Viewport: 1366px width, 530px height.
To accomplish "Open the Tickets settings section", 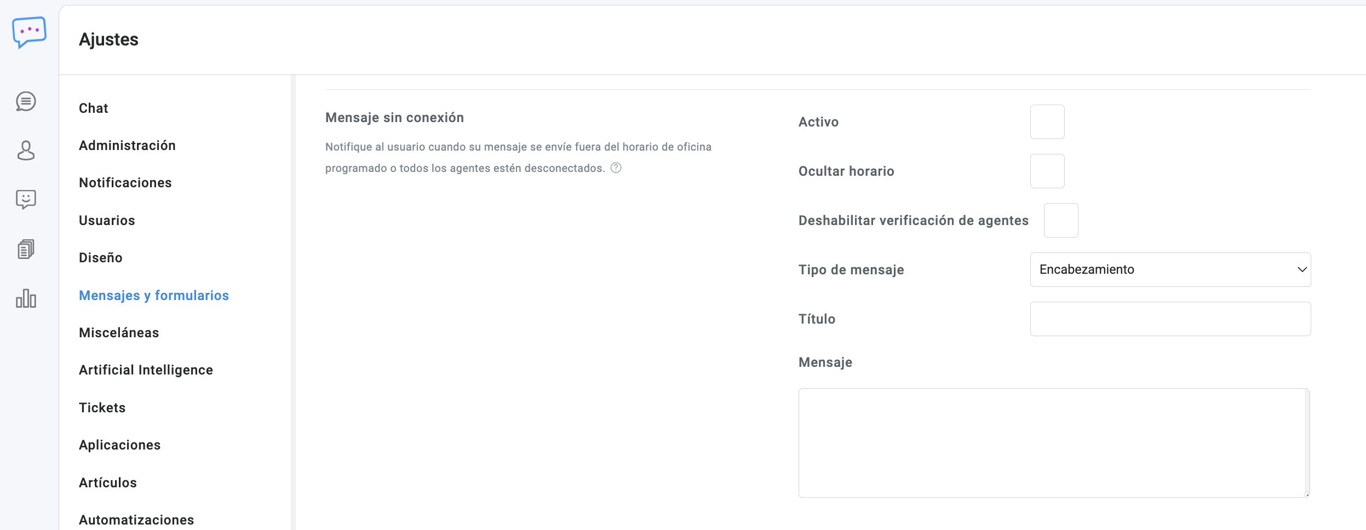I will pos(102,408).
